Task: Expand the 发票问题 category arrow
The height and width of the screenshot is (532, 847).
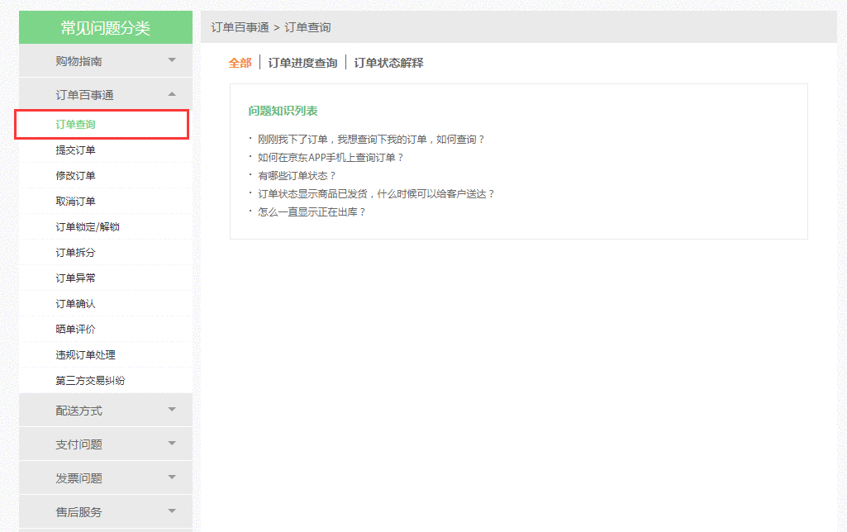Action: click(x=172, y=477)
